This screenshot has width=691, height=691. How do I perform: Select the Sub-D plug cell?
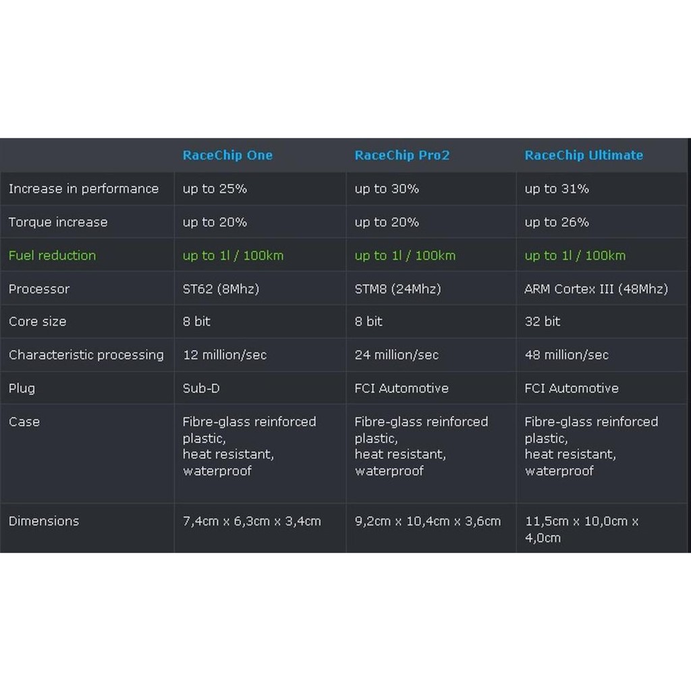click(x=201, y=388)
